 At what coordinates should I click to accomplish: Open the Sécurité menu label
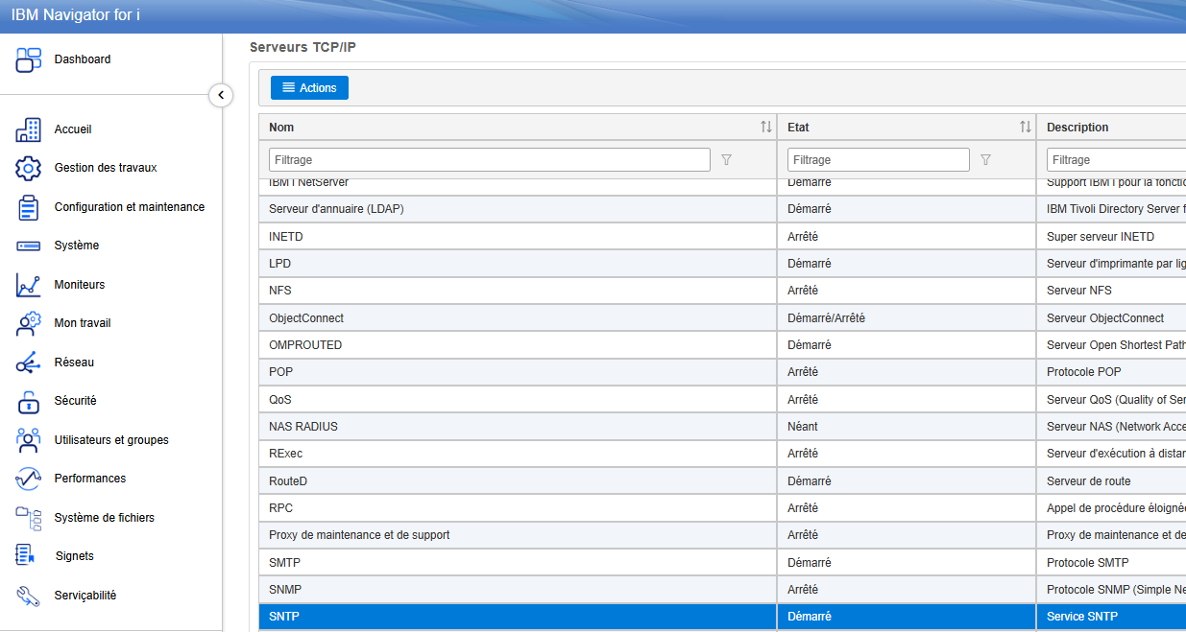coord(76,401)
